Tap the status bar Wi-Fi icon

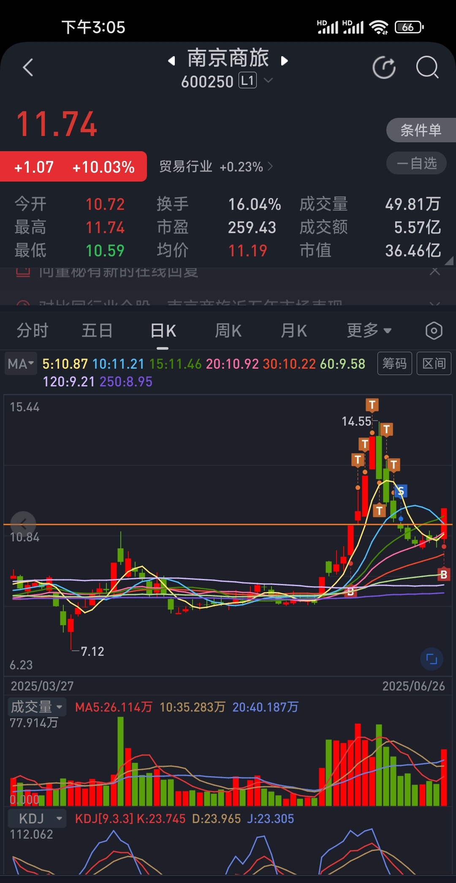pos(379,27)
